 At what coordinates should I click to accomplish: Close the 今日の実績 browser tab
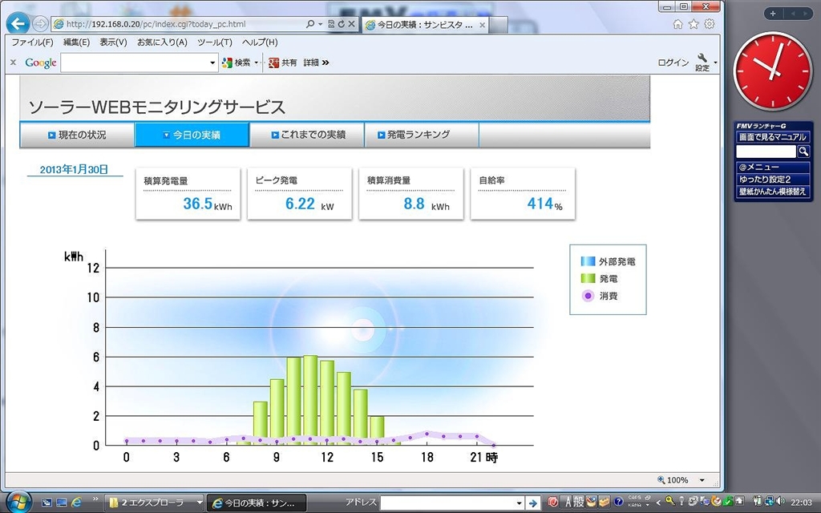tap(482, 25)
